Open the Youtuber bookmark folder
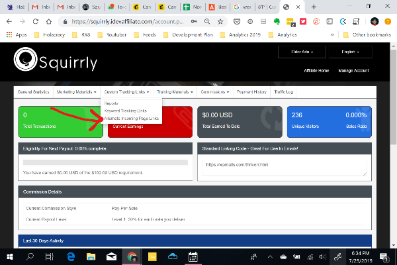The image size is (397, 265). pos(112,34)
